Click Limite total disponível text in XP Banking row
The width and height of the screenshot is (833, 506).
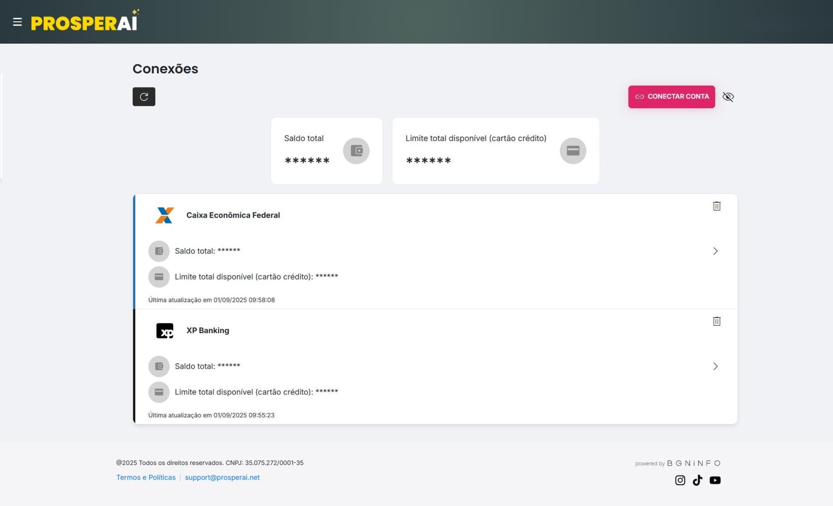(256, 392)
